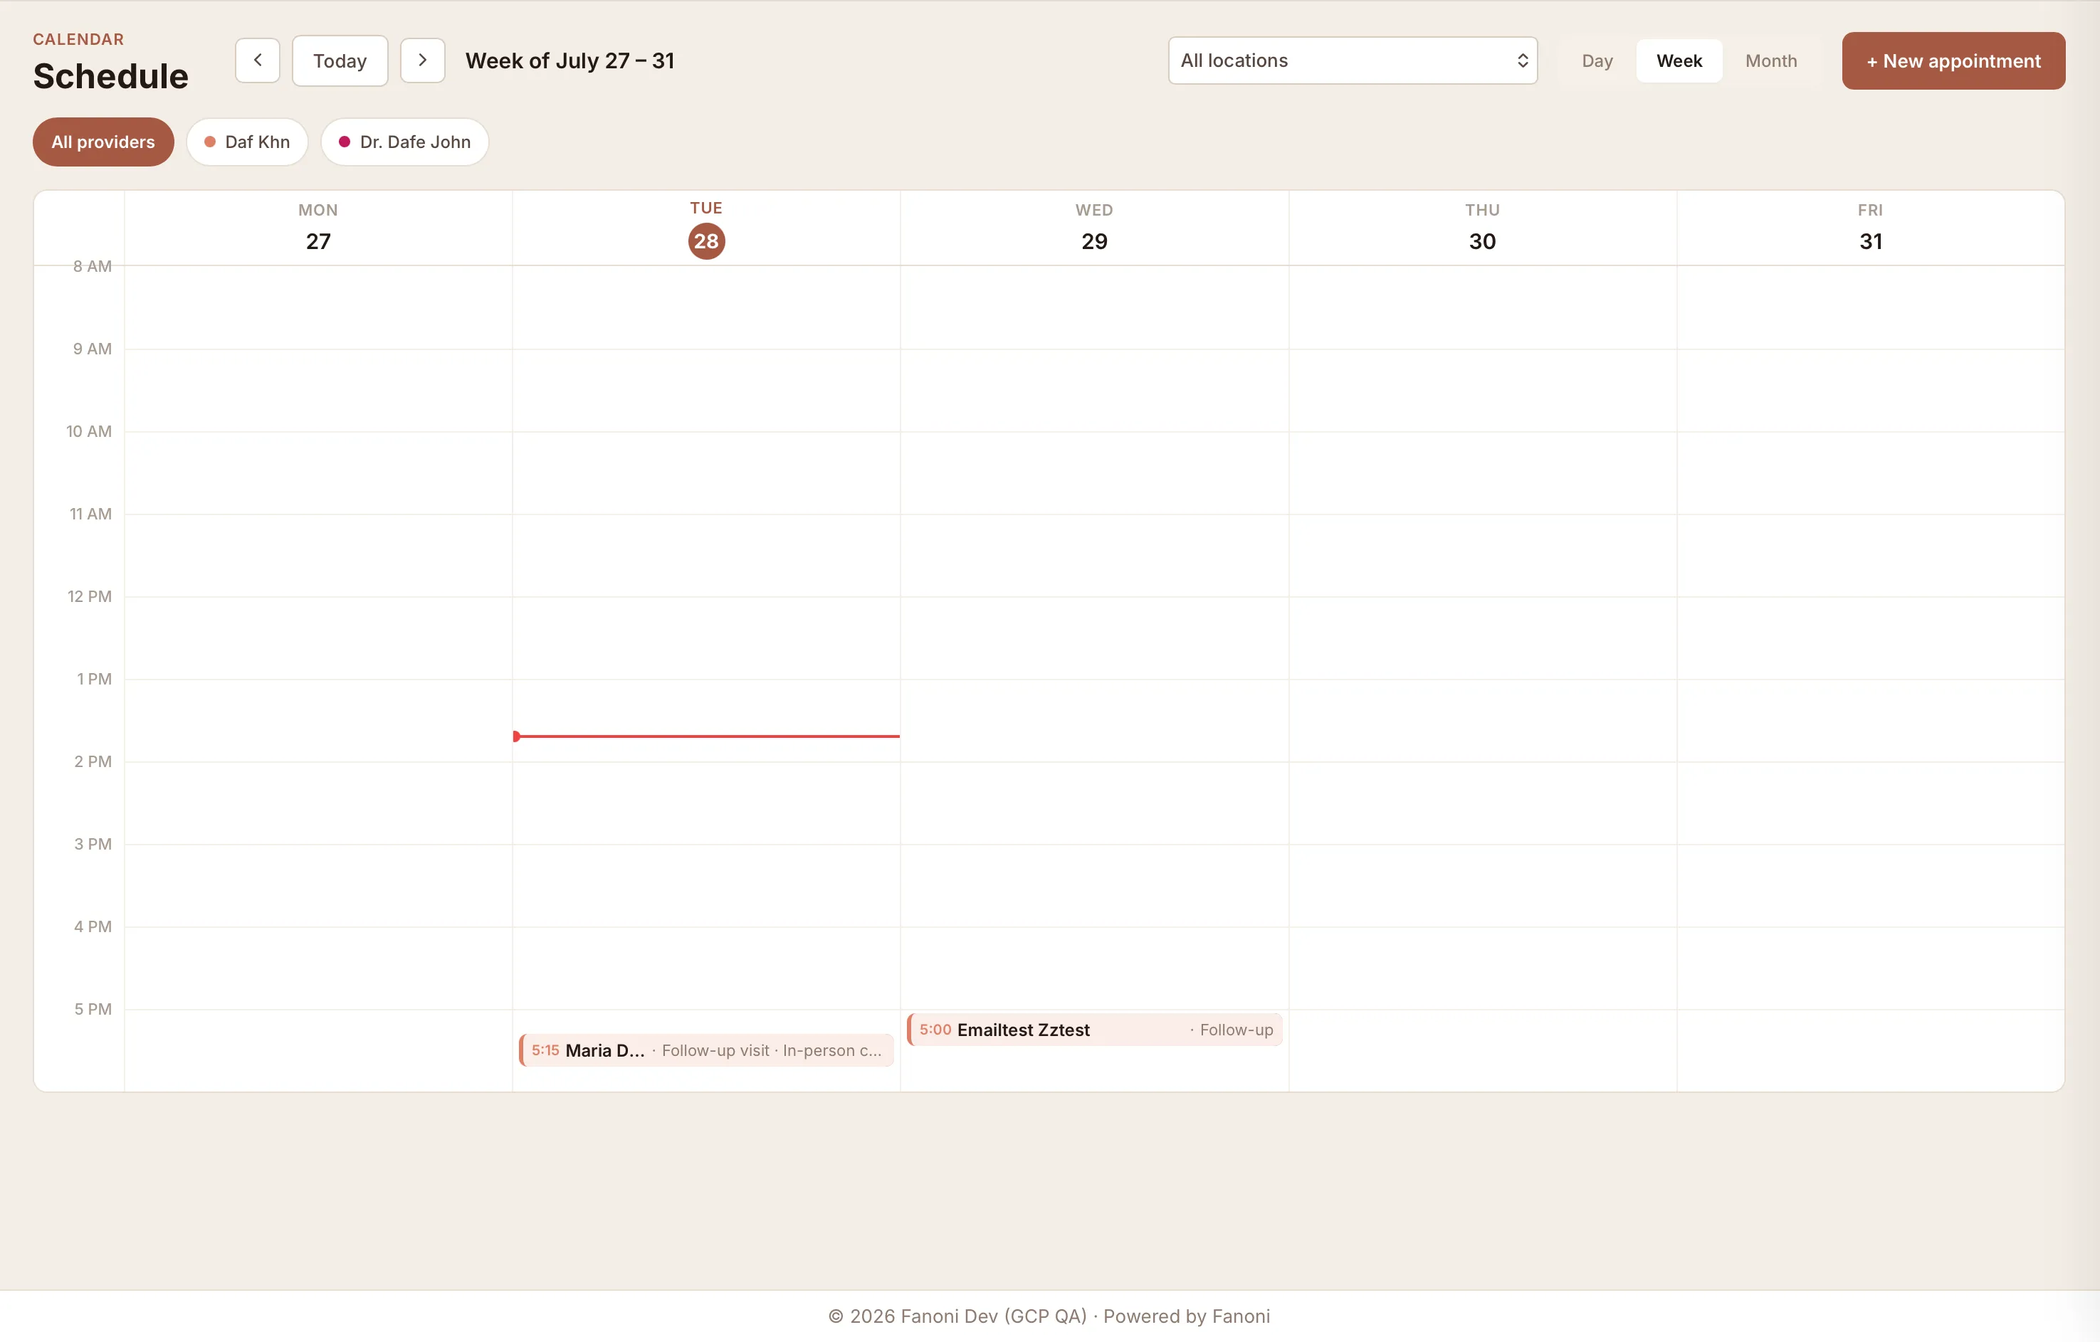Select Monday 27 column header
Image resolution: width=2100 pixels, height=1342 pixels.
[318, 228]
